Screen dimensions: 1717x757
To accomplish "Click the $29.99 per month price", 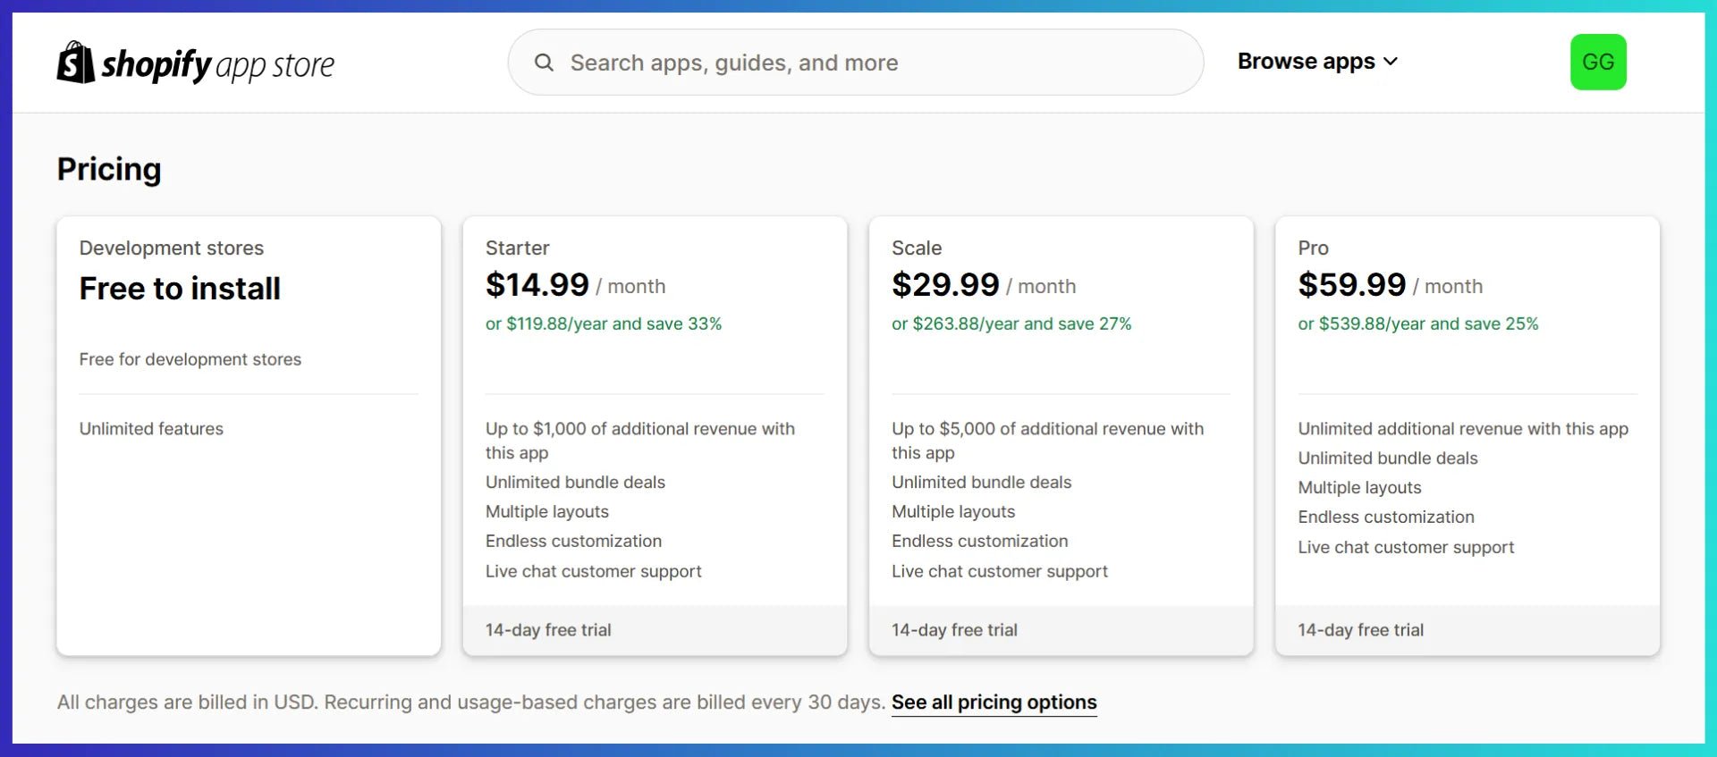I will pyautogui.click(x=945, y=285).
